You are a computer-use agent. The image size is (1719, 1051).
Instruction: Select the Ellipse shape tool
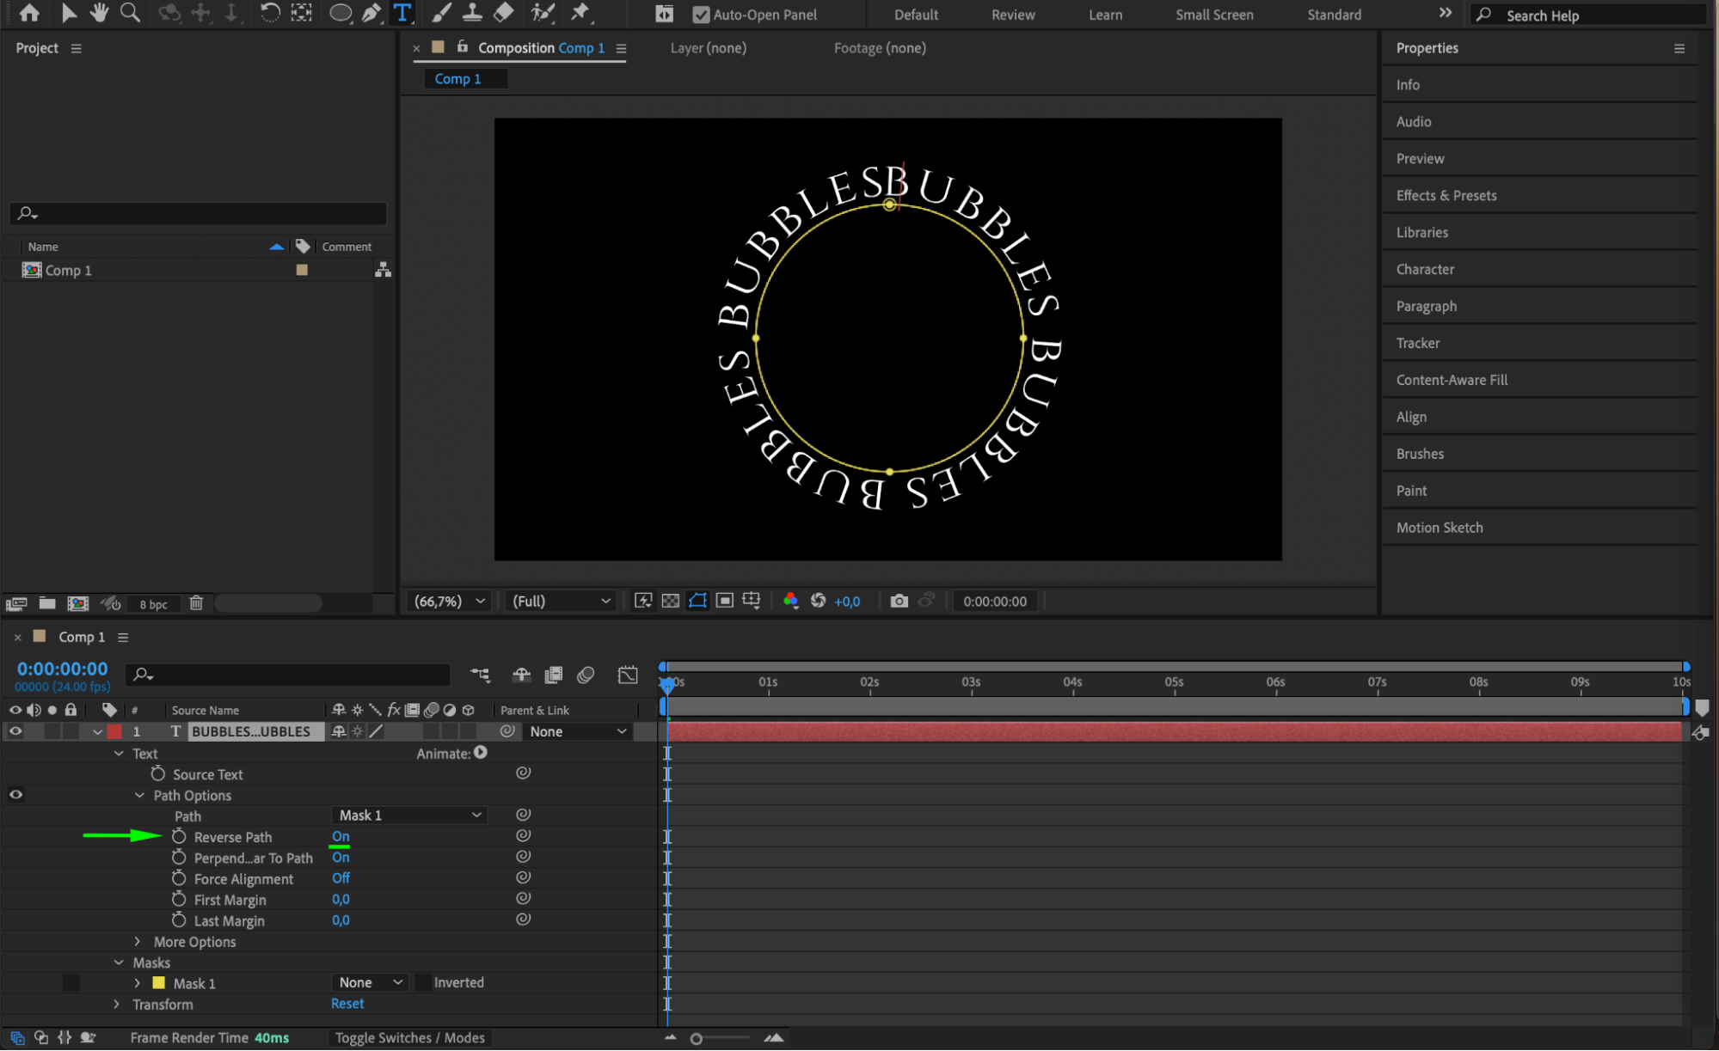click(340, 13)
